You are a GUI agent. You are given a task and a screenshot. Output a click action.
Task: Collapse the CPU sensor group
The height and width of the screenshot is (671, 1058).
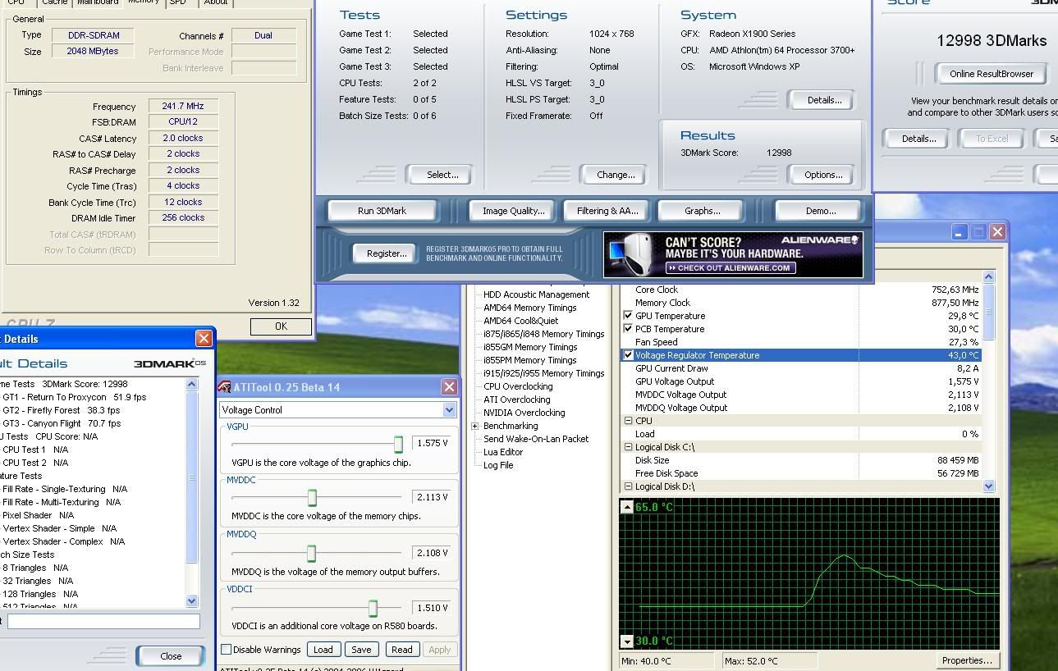(x=628, y=421)
